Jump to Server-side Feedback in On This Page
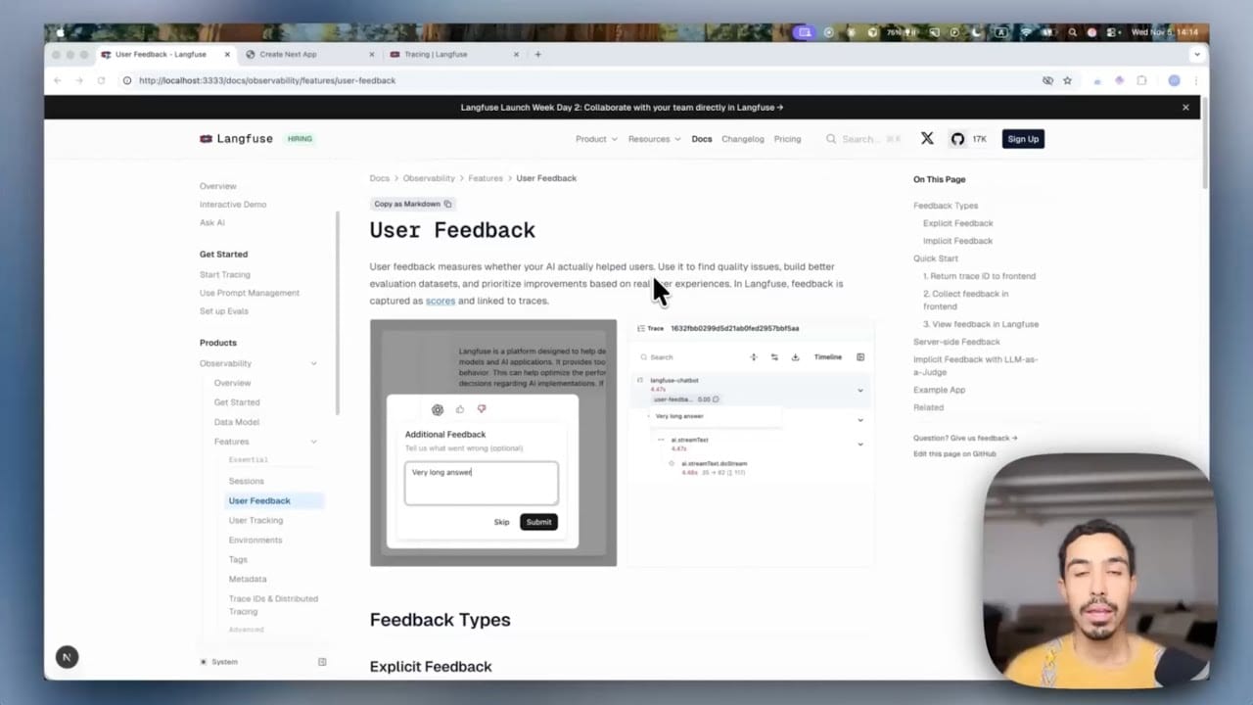The height and width of the screenshot is (705, 1253). click(956, 342)
